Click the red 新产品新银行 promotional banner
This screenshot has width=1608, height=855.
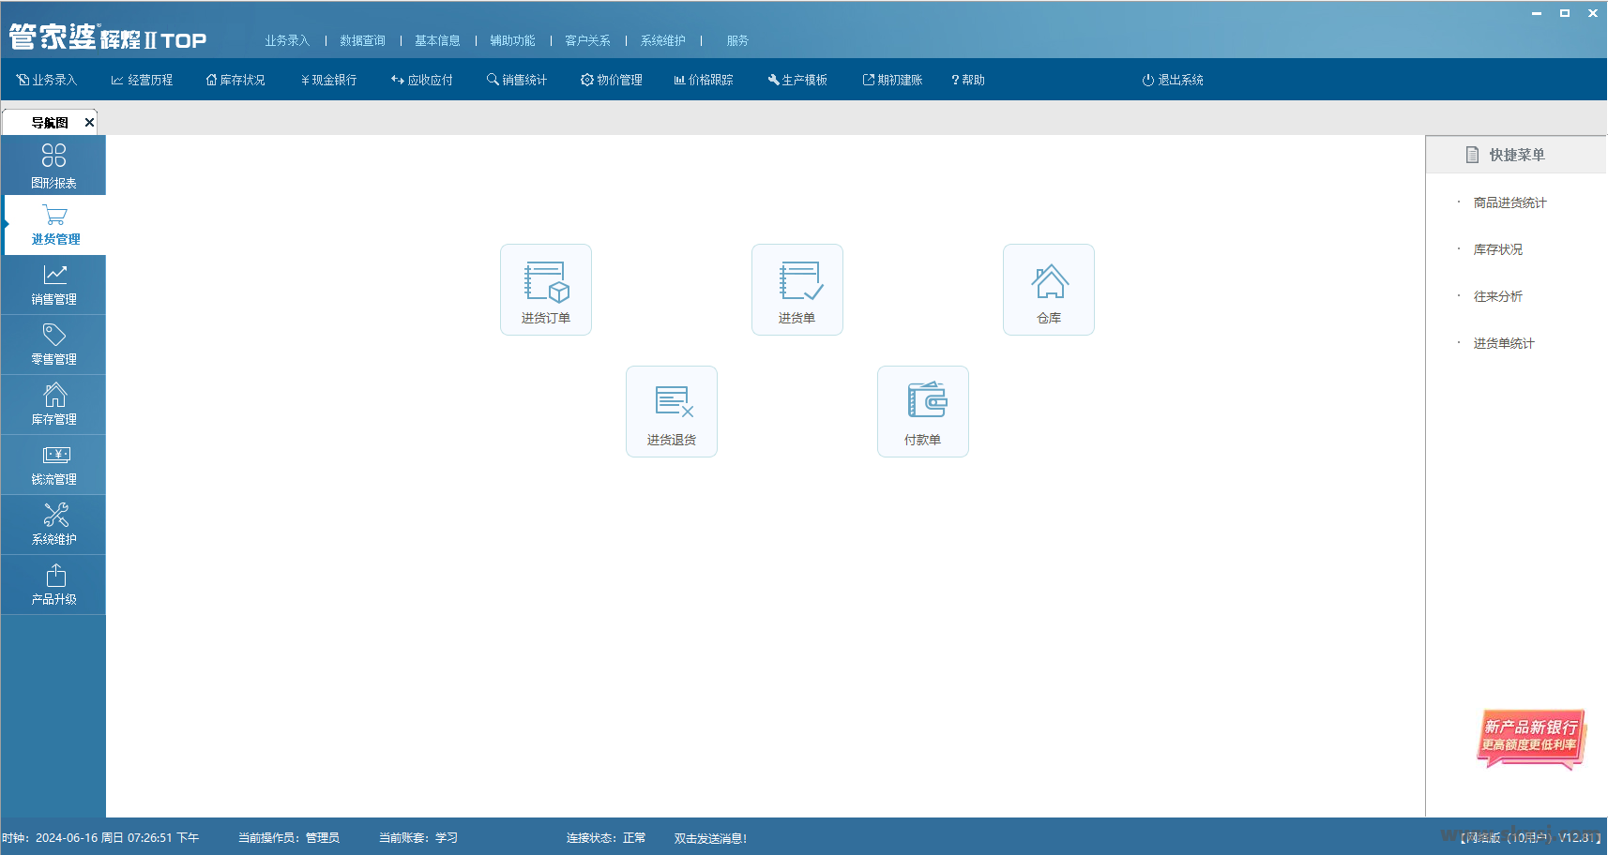1530,737
